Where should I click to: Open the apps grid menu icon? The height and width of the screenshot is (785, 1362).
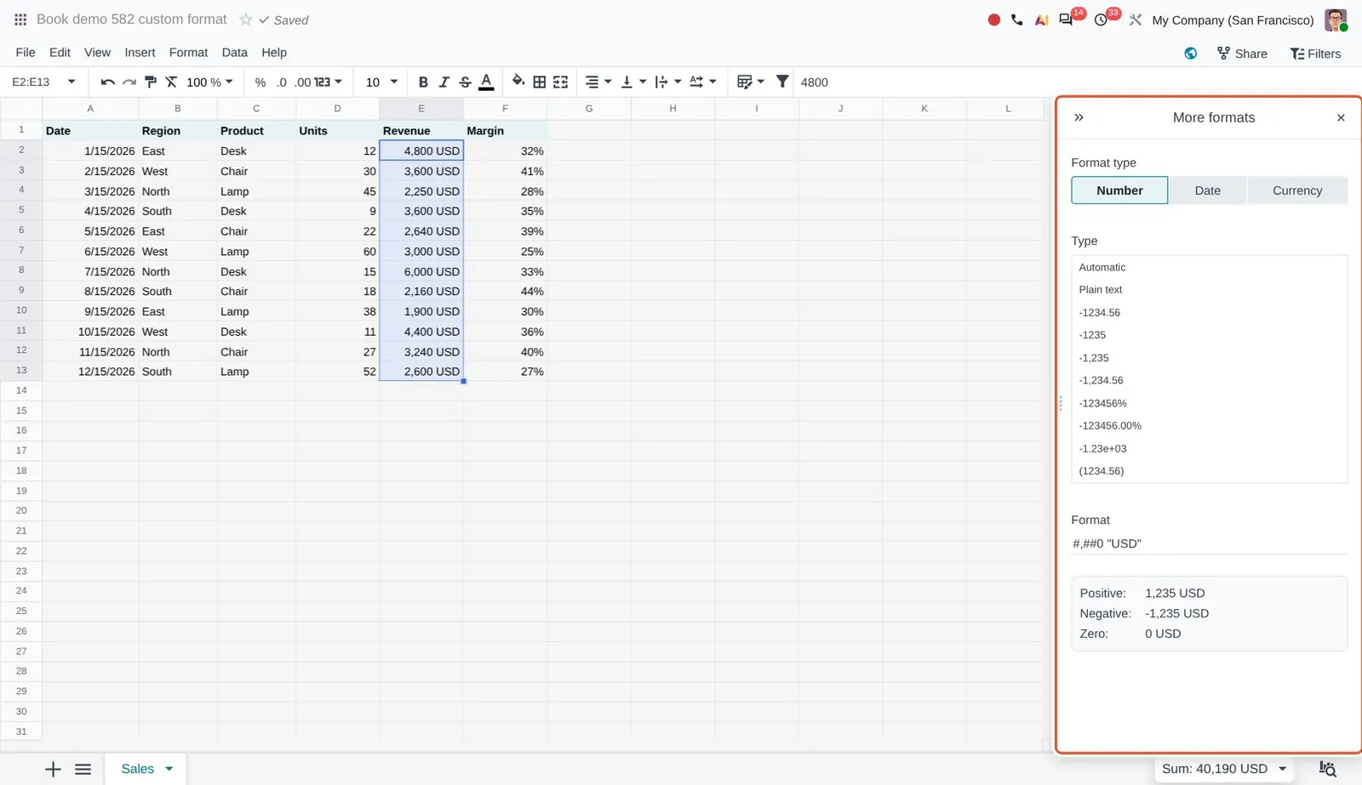[x=20, y=19]
